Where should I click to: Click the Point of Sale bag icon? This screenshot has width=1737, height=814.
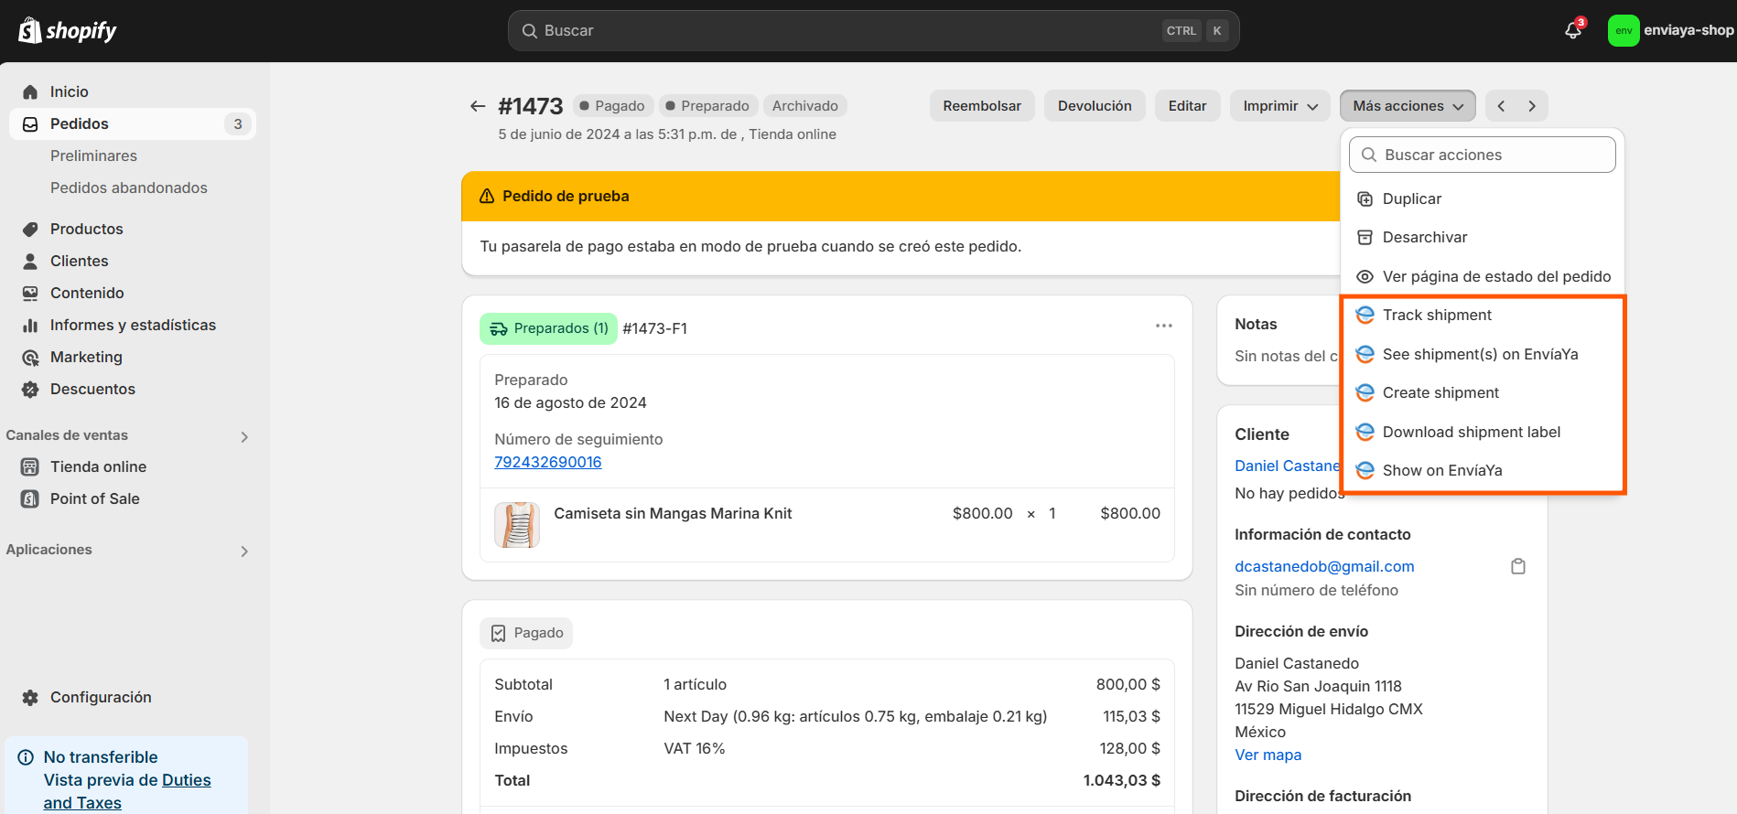coord(30,498)
